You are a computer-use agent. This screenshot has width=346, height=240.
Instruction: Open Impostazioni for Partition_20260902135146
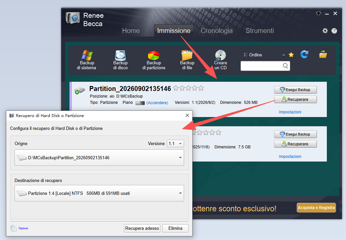[x=290, y=112]
